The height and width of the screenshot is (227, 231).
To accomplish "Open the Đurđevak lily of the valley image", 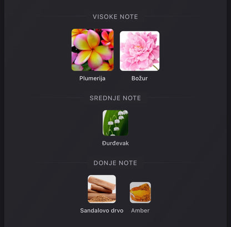I will (115, 123).
